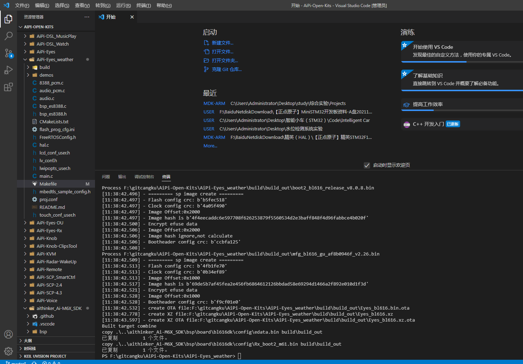Open the 编辑(E) menu
Image resolution: width=523 pixels, height=364 pixels.
42,5
